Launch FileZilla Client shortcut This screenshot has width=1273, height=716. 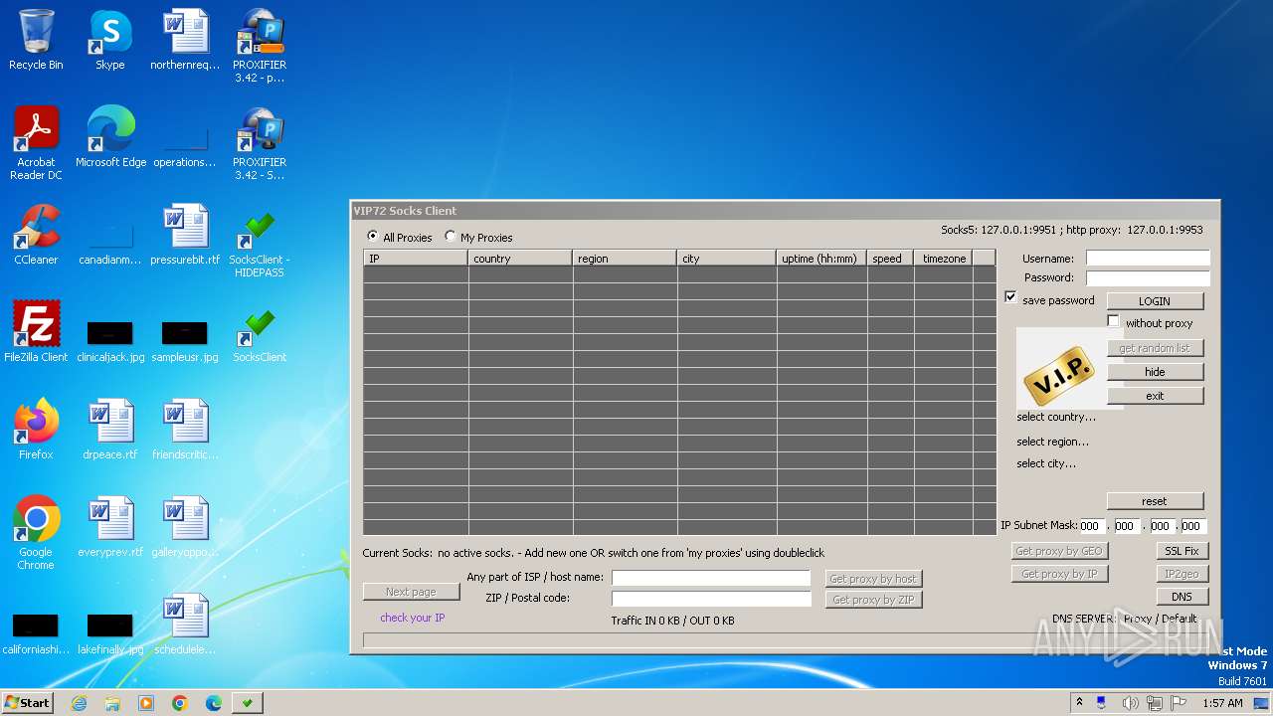pyautogui.click(x=36, y=332)
